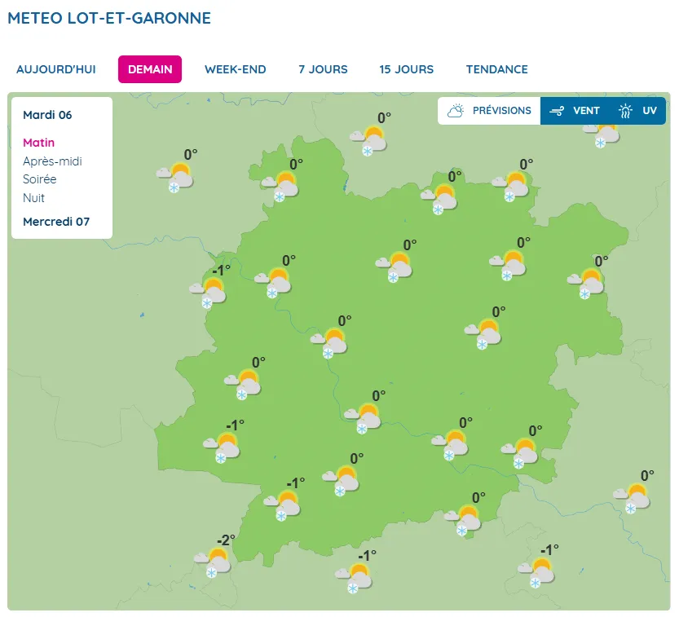Click the wind icon in Vent button
679x617 pixels.
pyautogui.click(x=558, y=111)
